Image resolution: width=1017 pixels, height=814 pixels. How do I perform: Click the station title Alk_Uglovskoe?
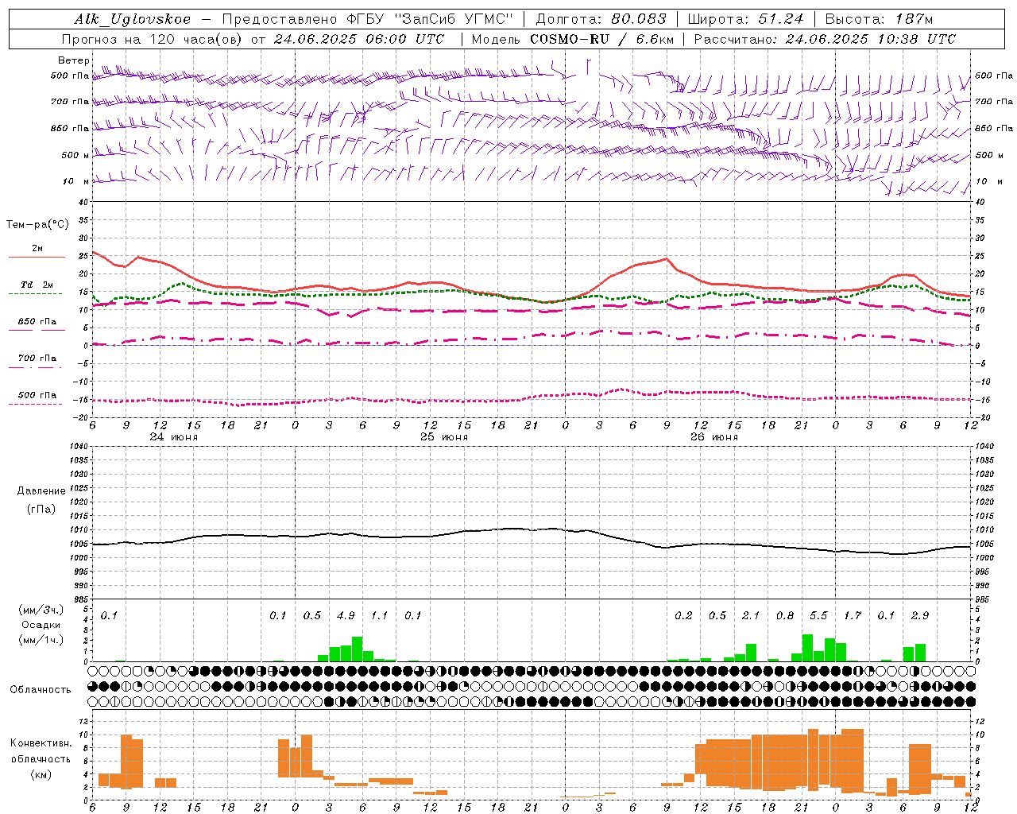coord(133,19)
